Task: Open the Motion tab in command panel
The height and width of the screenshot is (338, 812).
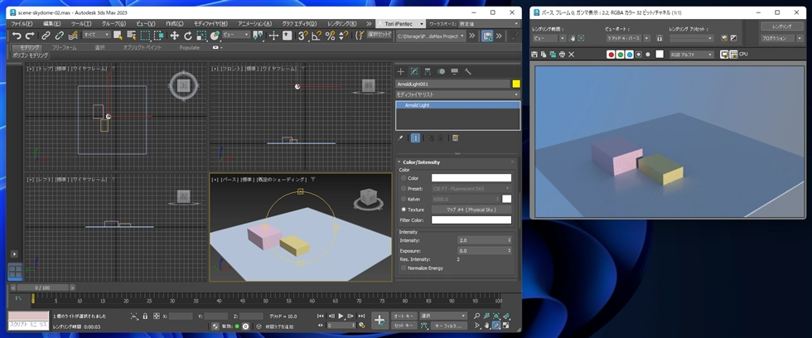Action: coord(441,71)
